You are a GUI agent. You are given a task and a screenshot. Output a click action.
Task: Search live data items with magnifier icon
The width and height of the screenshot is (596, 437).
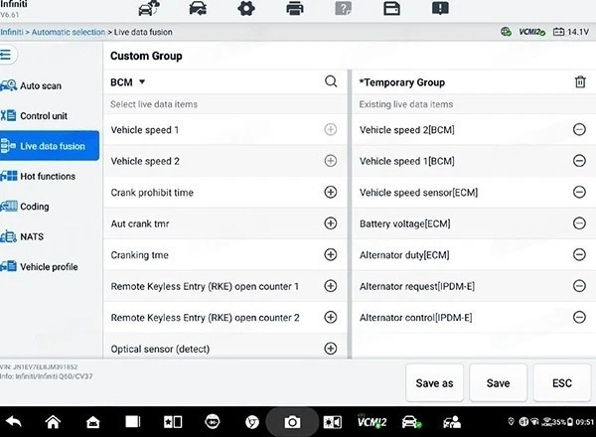point(331,82)
